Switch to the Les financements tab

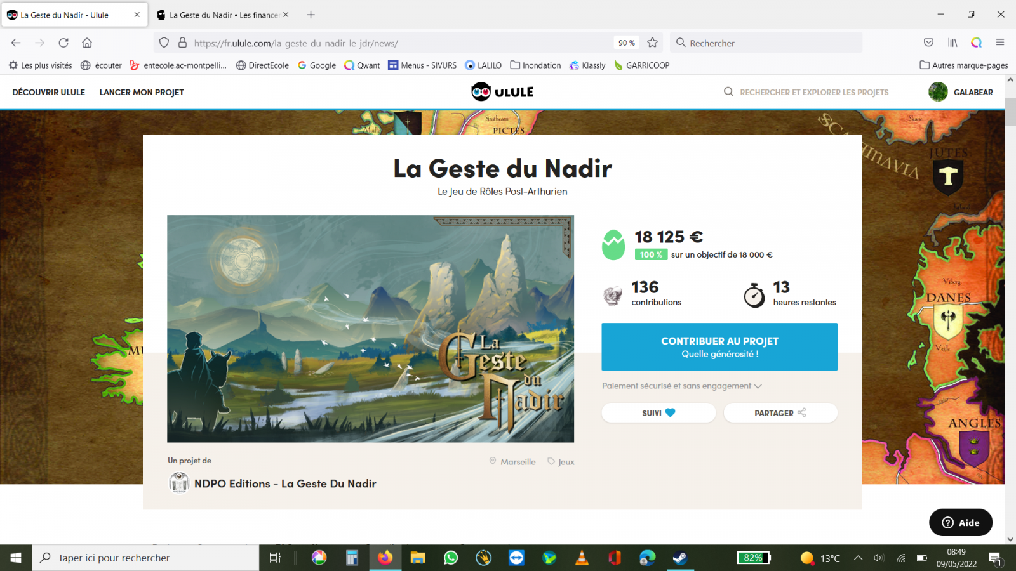point(222,15)
